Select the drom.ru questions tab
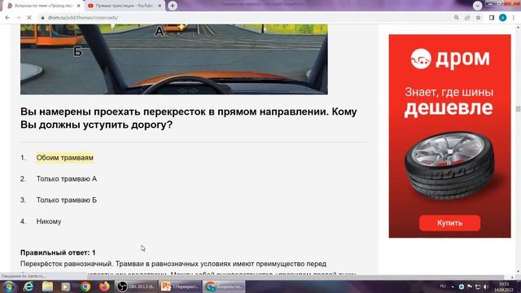 (x=43, y=6)
